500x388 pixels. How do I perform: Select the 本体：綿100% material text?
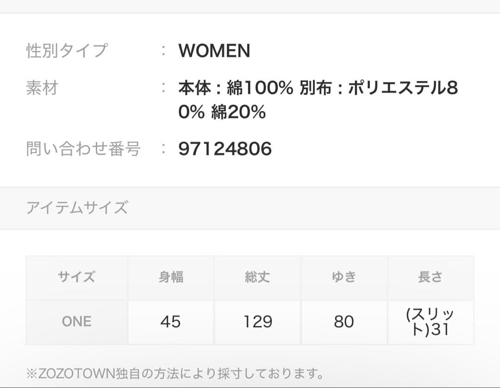[235, 88]
